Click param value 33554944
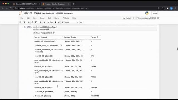Screen dimensions: 178x100 (95, 96)
